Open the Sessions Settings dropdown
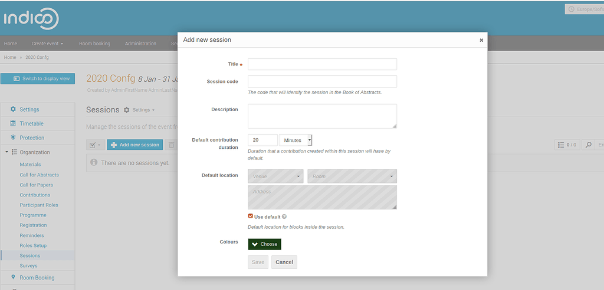This screenshot has width=604, height=290. [143, 110]
